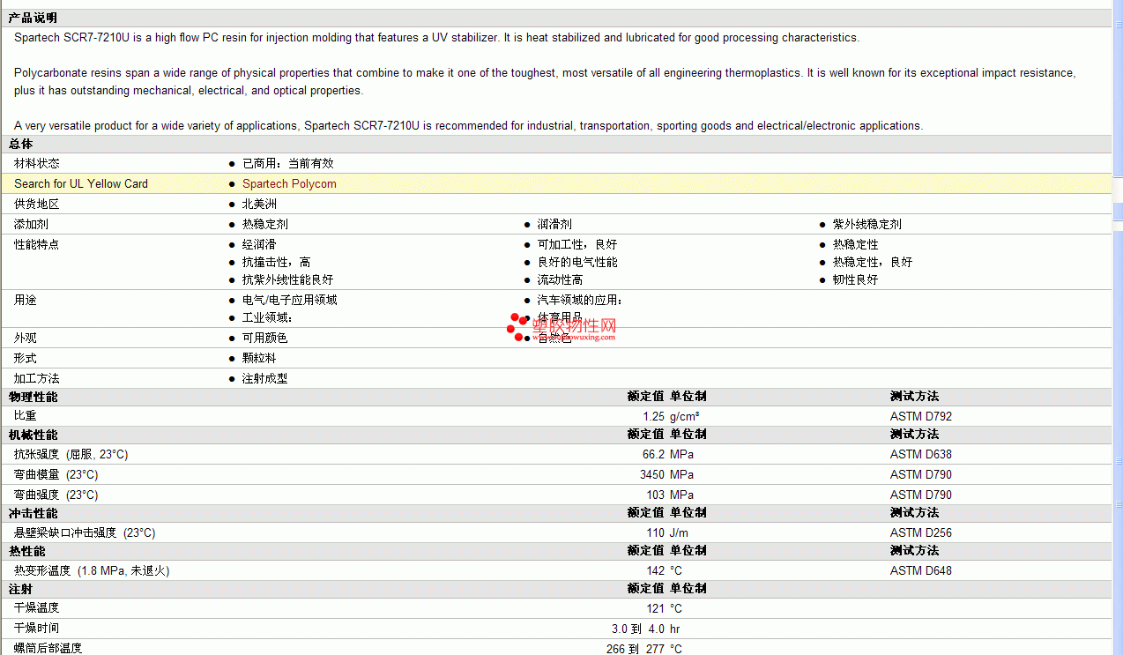Click the processing value 注射成型
1123x655 pixels.
(265, 378)
